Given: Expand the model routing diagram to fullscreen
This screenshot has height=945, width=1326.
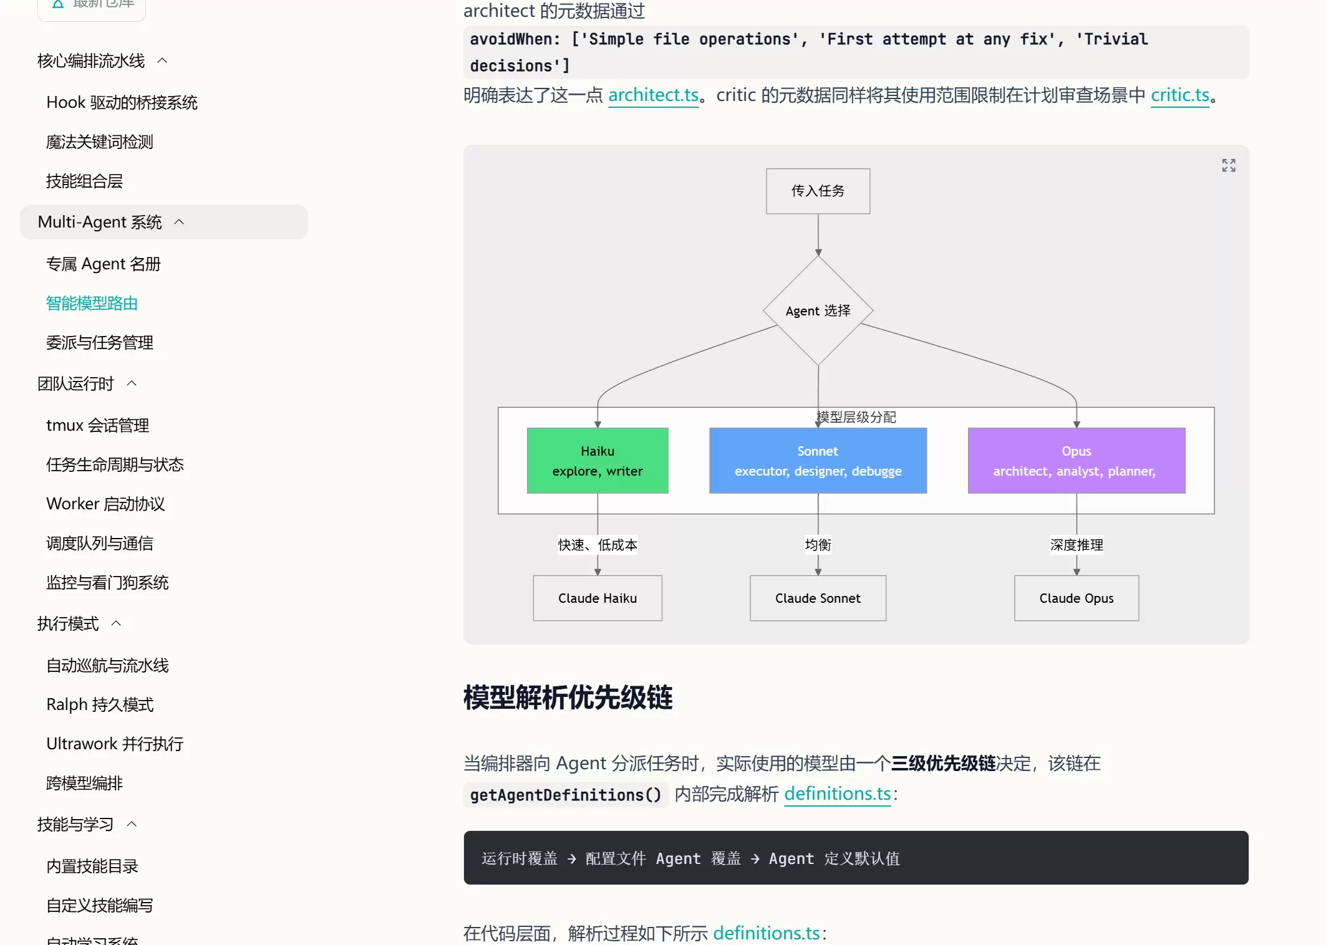Looking at the screenshot, I should 1228,165.
